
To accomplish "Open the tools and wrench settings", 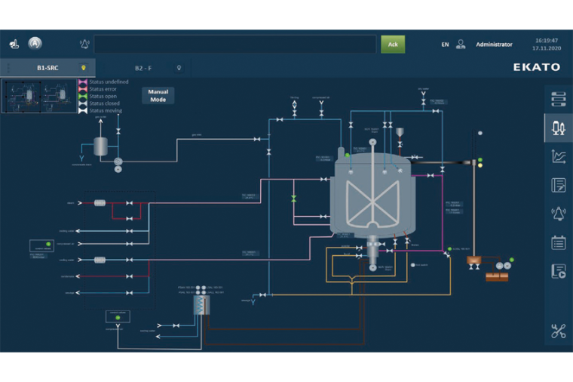I will pos(558,330).
